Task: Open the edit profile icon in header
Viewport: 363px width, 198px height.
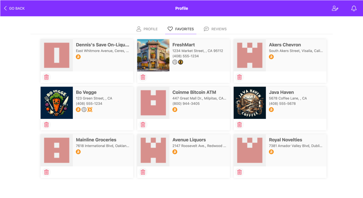Action: point(335,9)
